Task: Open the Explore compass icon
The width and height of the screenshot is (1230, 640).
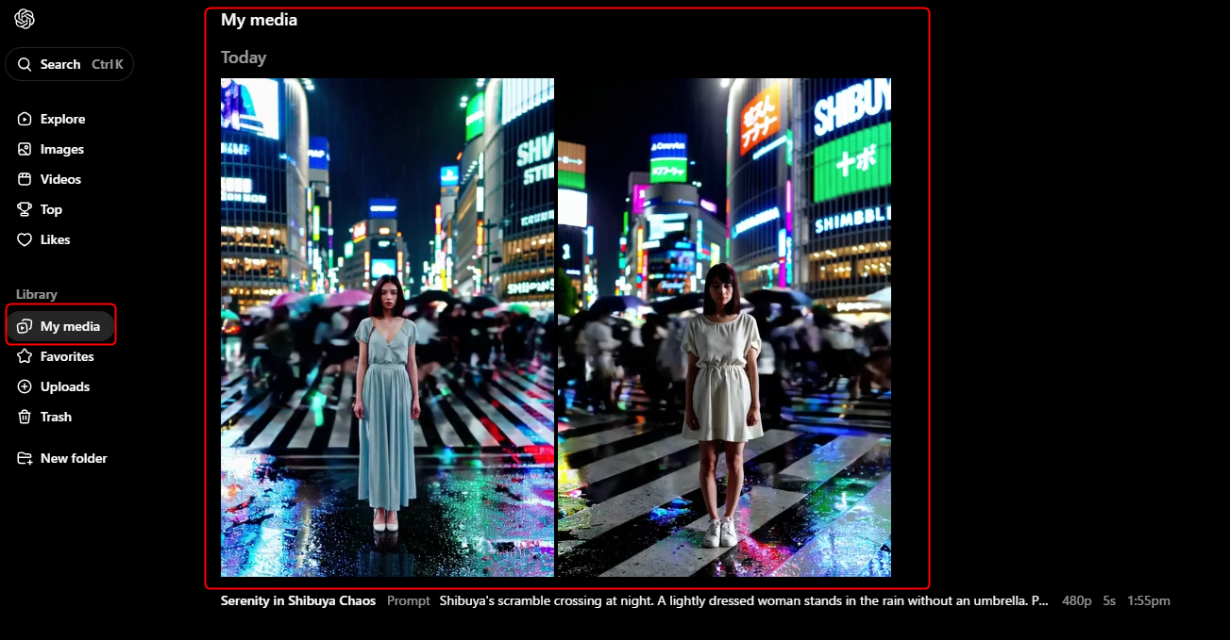Action: point(25,119)
